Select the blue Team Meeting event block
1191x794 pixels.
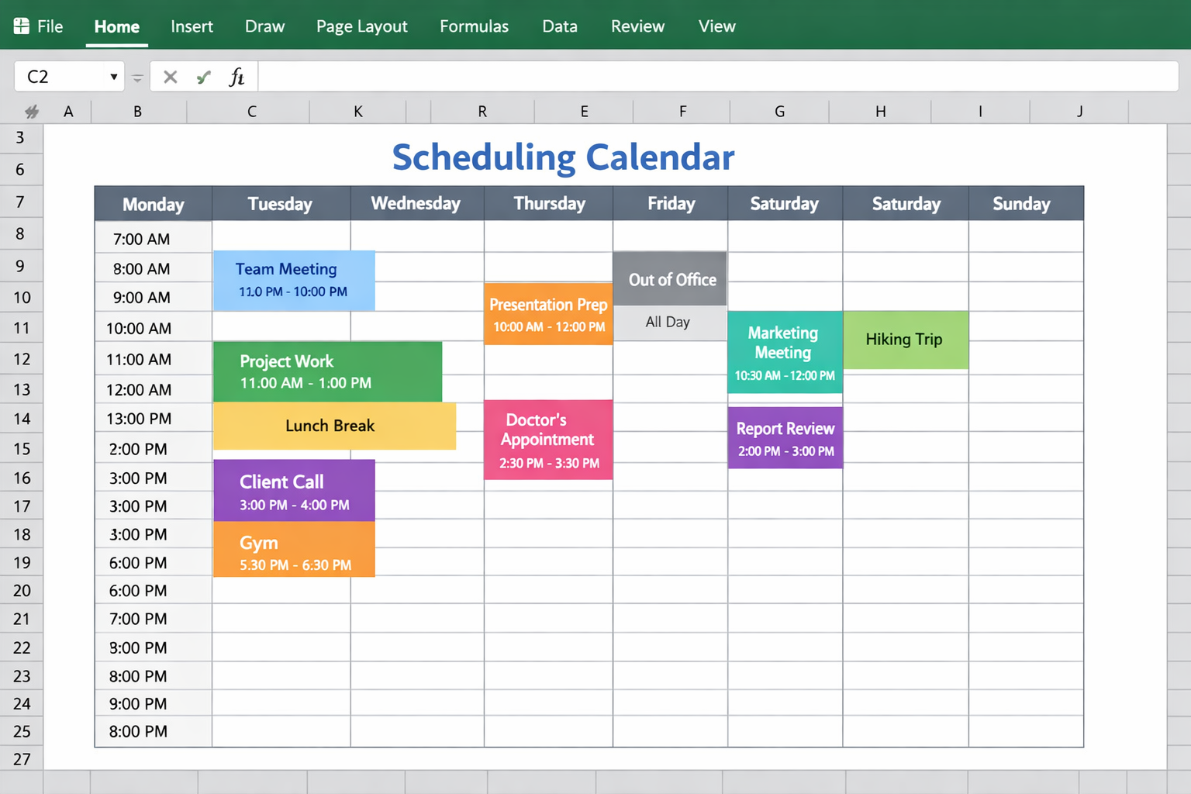[294, 280]
